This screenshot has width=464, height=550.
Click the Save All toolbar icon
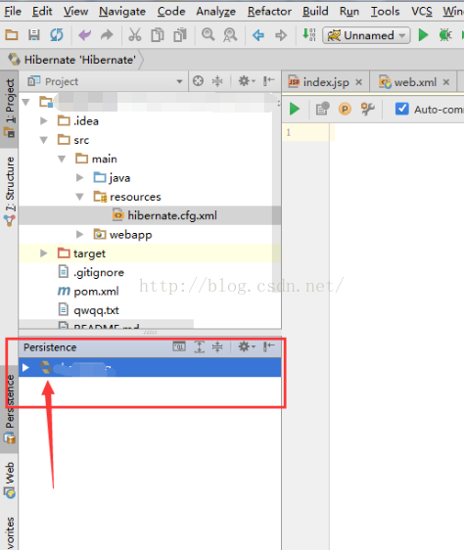click(x=34, y=34)
